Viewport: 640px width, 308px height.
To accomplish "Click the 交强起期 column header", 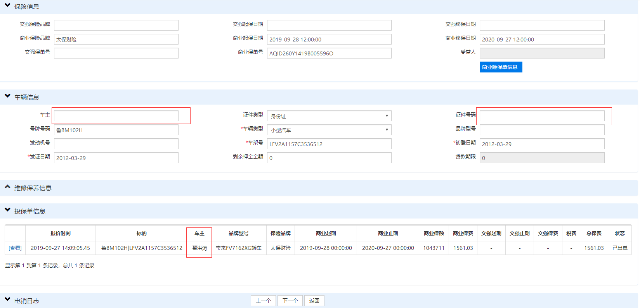I will [x=491, y=233].
